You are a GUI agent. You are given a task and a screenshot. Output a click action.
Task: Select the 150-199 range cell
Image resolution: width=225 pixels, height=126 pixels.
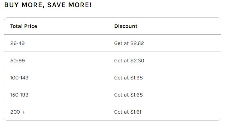tap(19, 95)
